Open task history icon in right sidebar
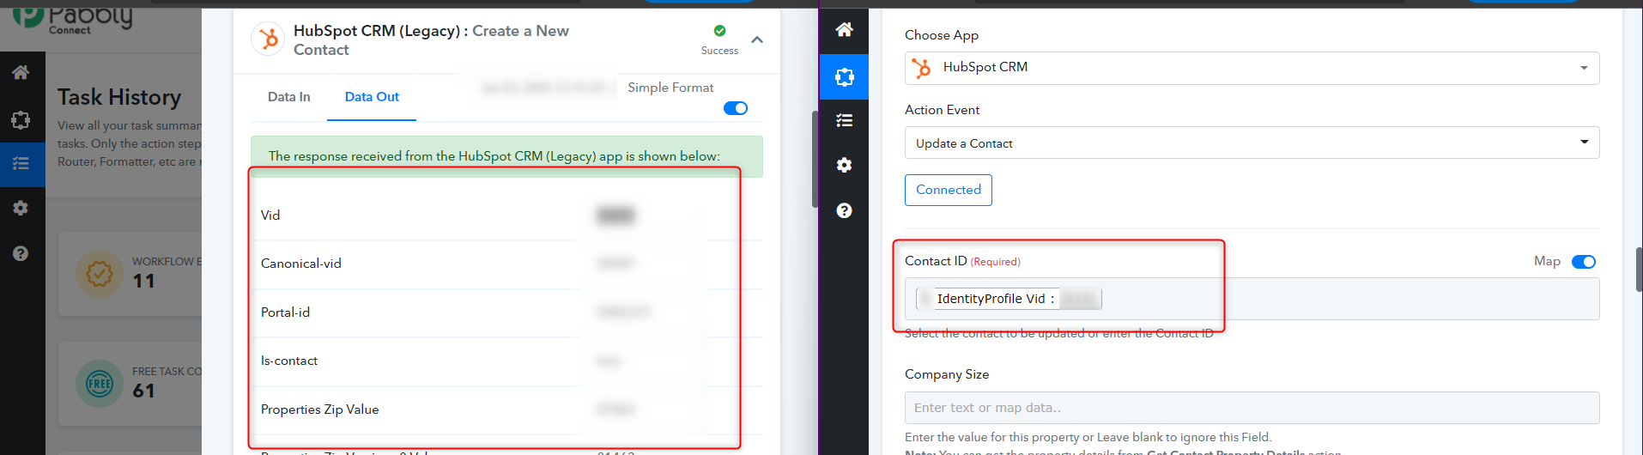The height and width of the screenshot is (455, 1643). 845,120
